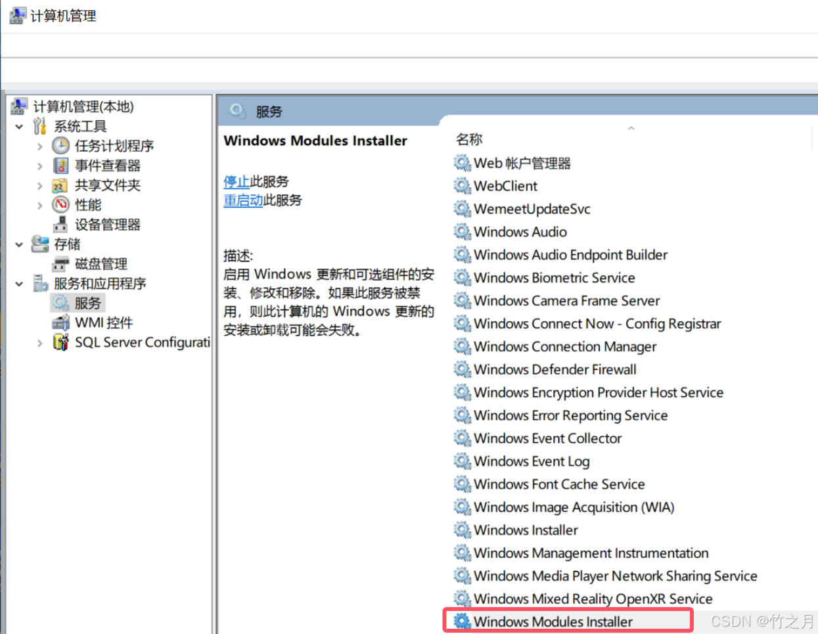Click the 停止 service link
This screenshot has width=818, height=634.
pyautogui.click(x=237, y=181)
